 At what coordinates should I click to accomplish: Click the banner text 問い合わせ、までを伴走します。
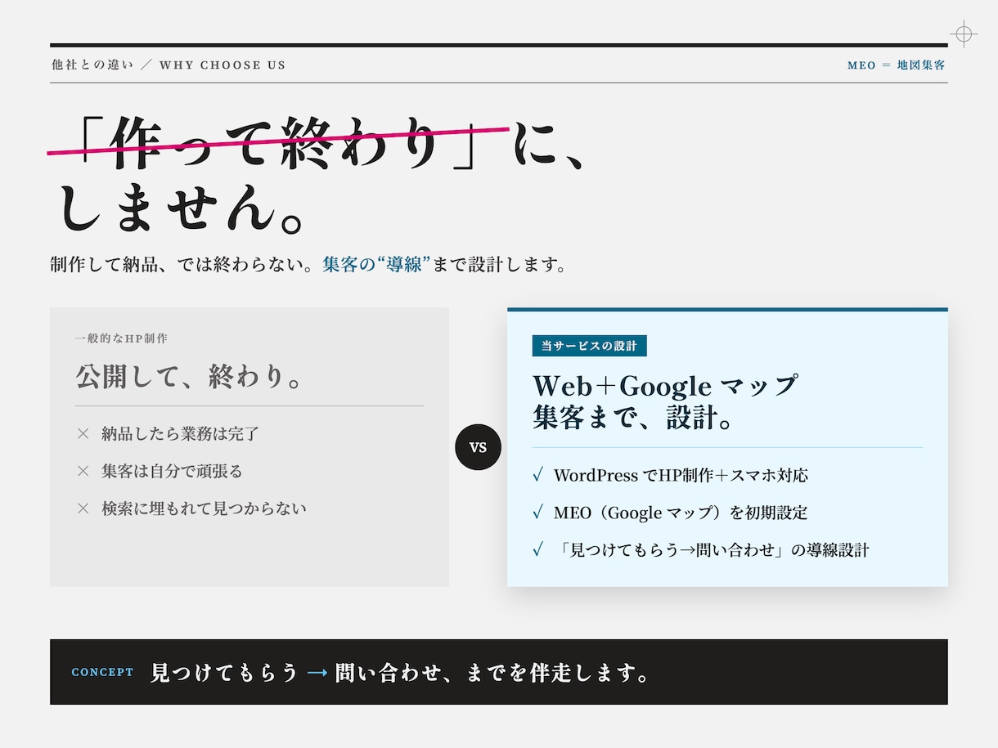[x=494, y=673]
